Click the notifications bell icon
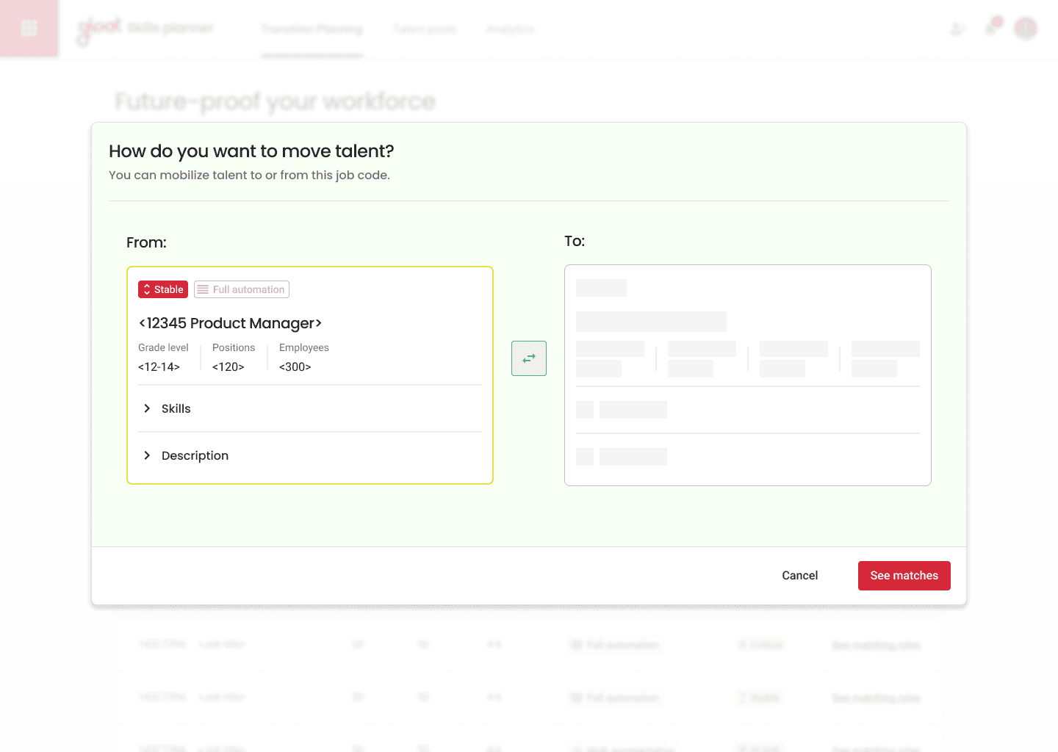 [x=992, y=27]
